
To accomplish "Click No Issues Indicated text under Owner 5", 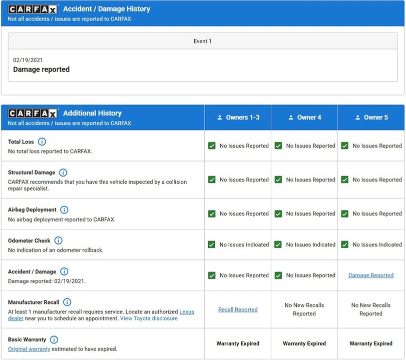I will (377, 244).
